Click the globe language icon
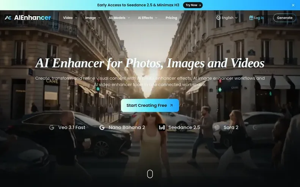Image resolution: width=300 pixels, height=187 pixels. [218, 18]
